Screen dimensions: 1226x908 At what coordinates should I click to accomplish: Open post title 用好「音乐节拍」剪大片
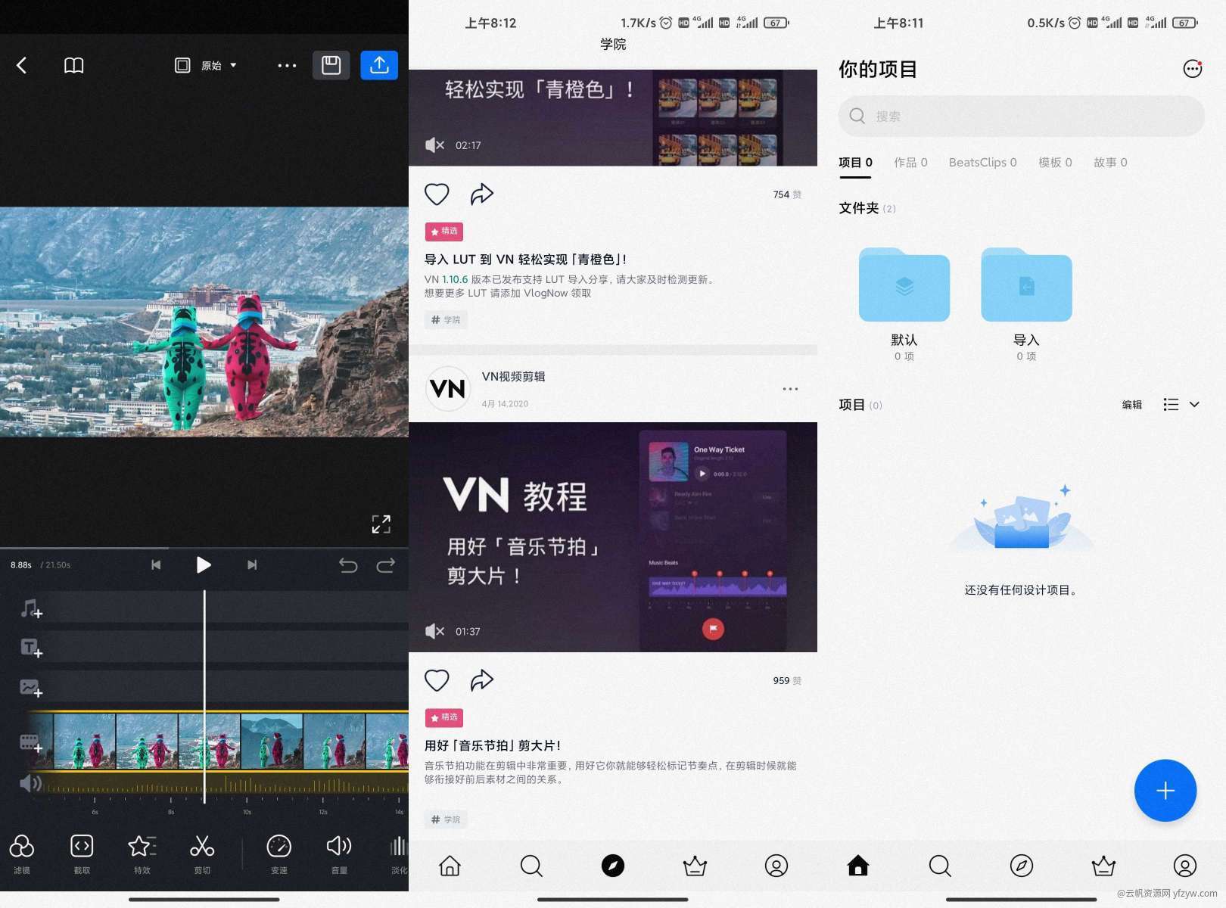pyautogui.click(x=493, y=745)
